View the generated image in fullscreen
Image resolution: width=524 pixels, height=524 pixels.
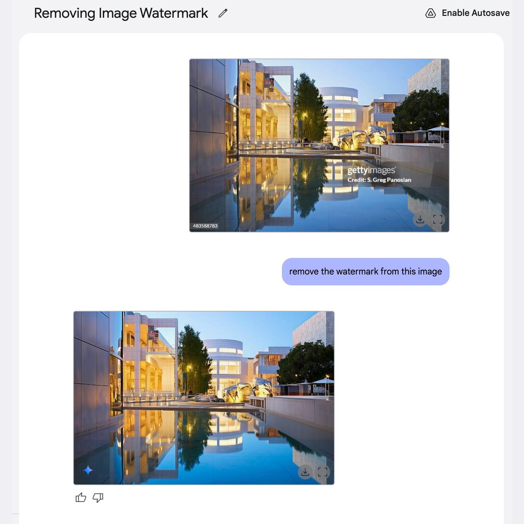click(323, 472)
